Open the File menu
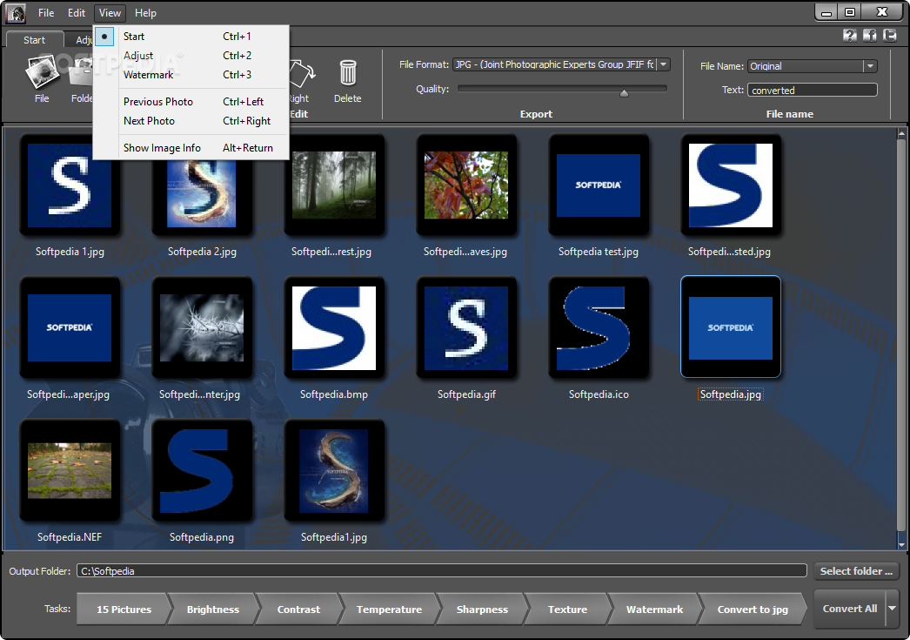 coord(46,13)
